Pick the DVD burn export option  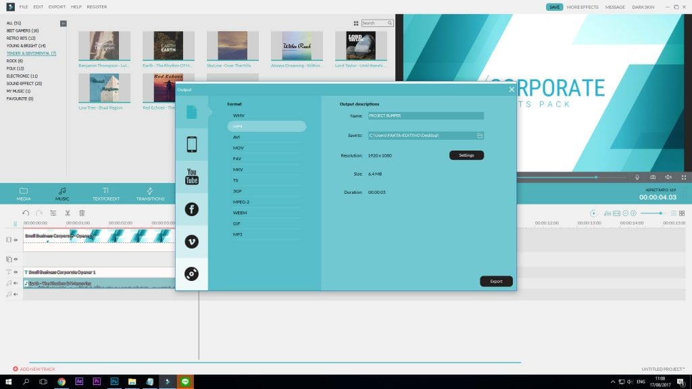click(x=192, y=273)
